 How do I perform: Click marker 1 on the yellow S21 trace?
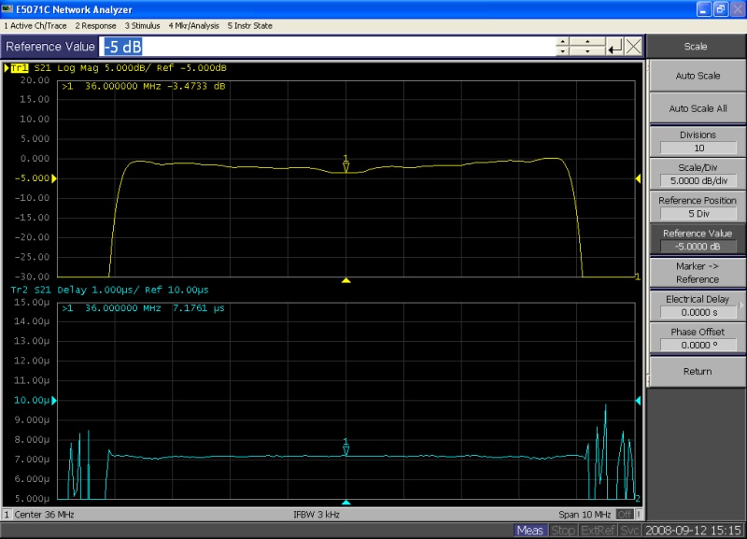tap(346, 167)
